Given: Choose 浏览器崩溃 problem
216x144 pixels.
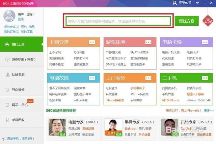Looking at the screenshot, I should click(x=56, y=58).
